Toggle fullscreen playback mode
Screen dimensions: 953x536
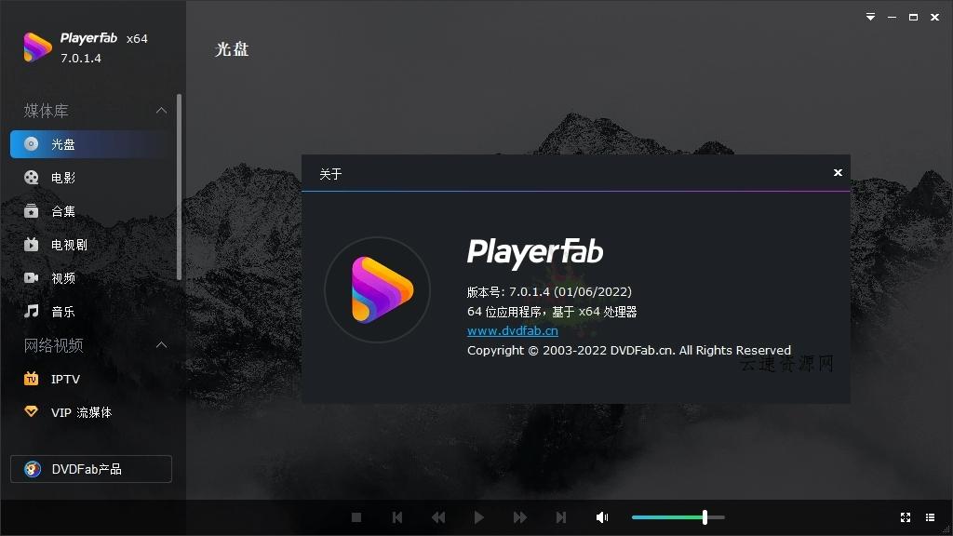click(x=906, y=517)
